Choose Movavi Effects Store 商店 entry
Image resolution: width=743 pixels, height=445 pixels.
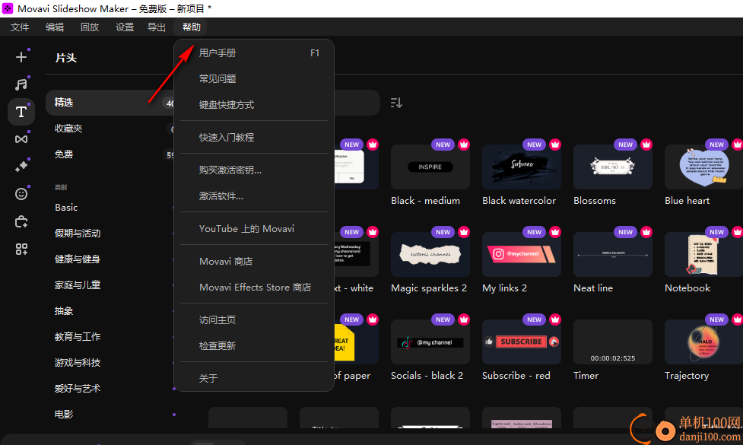[254, 288]
